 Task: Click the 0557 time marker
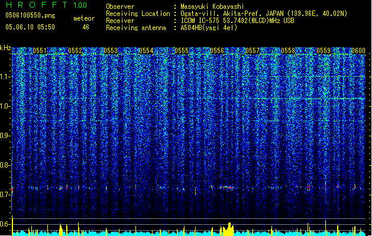click(x=253, y=51)
